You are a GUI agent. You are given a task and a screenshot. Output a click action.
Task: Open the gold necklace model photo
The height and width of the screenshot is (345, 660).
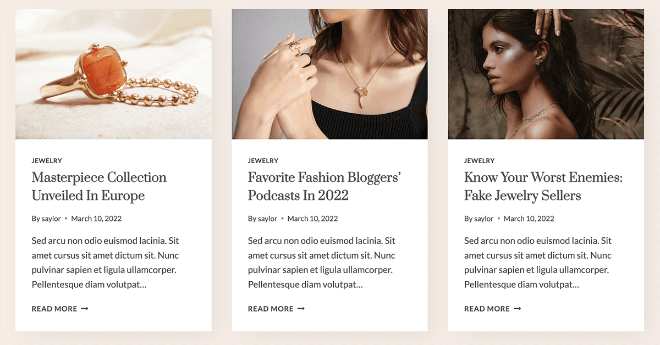[329, 74]
